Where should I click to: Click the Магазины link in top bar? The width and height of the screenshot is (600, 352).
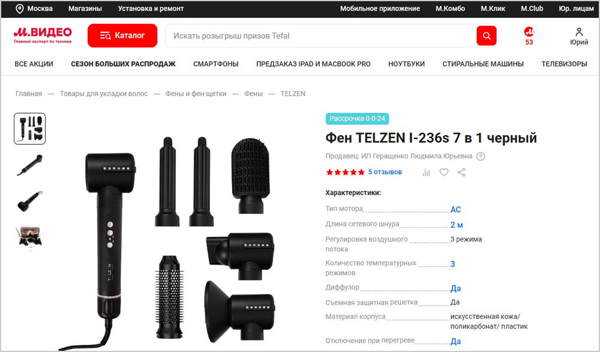(x=85, y=8)
